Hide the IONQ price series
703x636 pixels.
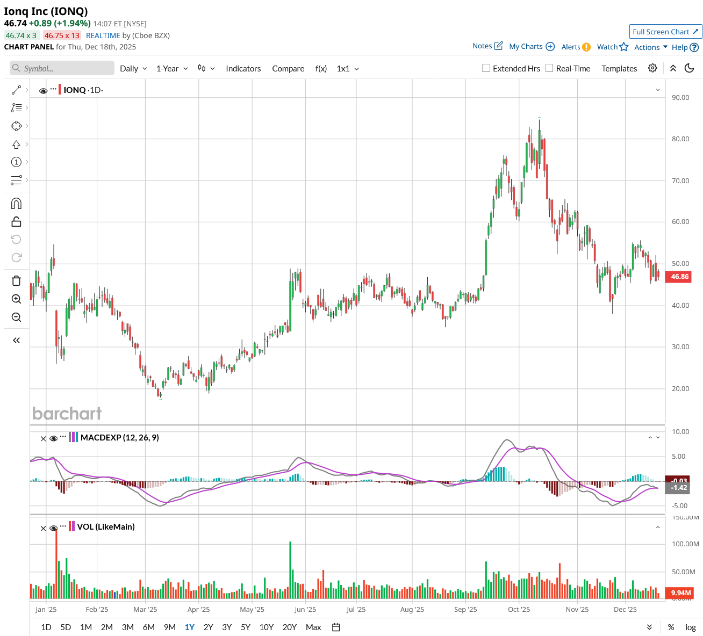[44, 90]
